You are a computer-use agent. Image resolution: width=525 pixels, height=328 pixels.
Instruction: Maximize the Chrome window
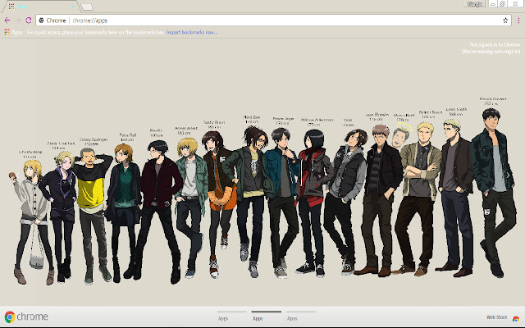click(503, 4)
